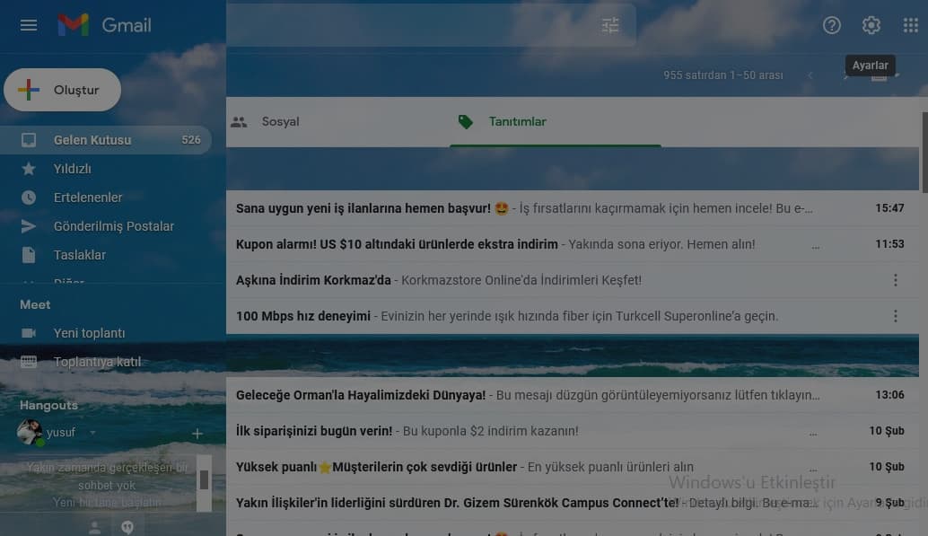Screen dimensions: 928x536
Task: Click previous page chevron in pagination
Action: point(810,75)
